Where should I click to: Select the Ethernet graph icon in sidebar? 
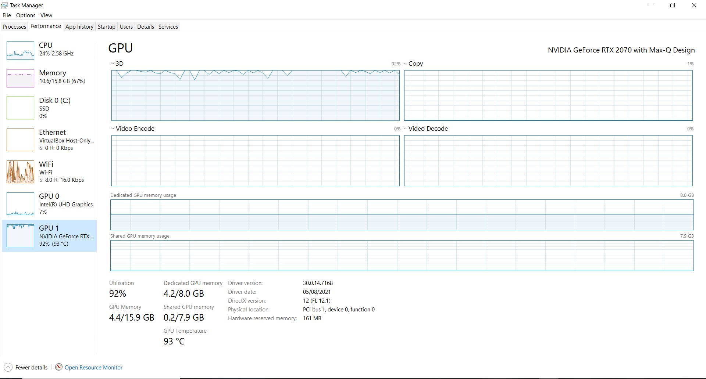pyautogui.click(x=20, y=140)
